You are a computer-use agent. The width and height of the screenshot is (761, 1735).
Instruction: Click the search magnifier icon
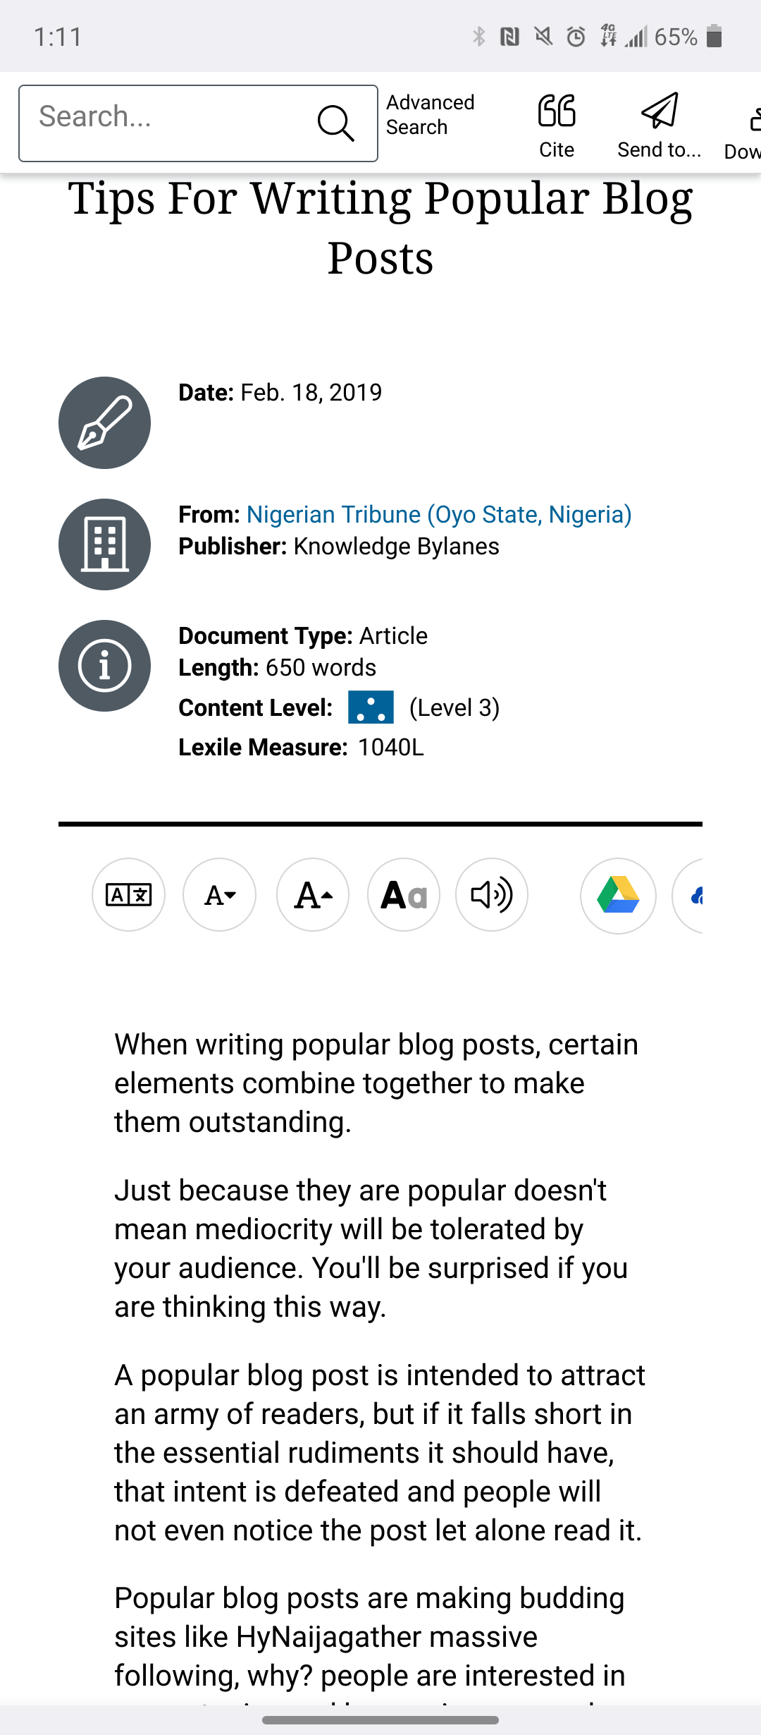click(335, 123)
